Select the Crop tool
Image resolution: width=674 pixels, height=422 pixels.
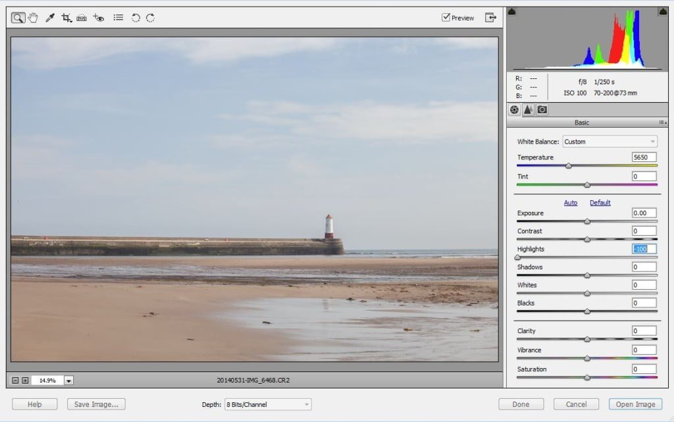click(66, 18)
